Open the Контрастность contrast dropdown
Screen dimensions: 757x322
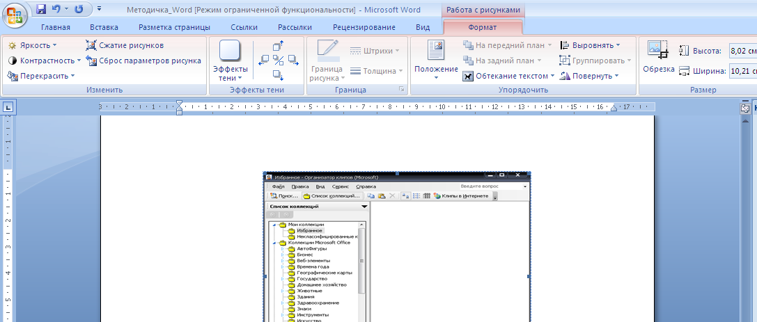point(45,61)
